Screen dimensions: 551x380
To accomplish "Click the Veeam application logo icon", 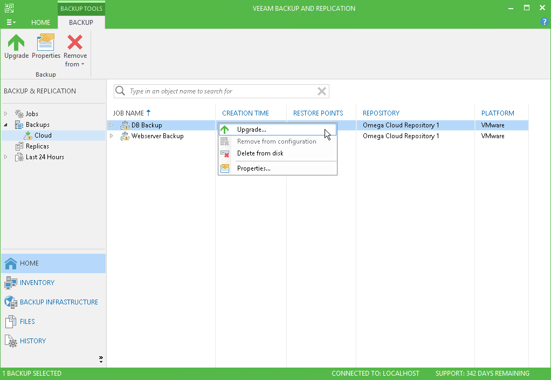I will coord(9,8).
